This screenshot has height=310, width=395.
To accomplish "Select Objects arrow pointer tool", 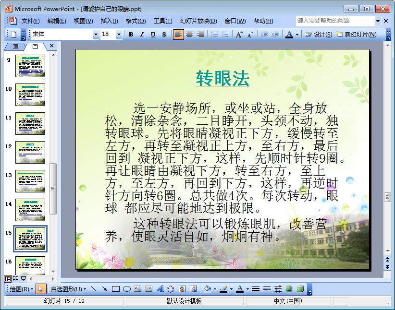I will (x=40, y=289).
